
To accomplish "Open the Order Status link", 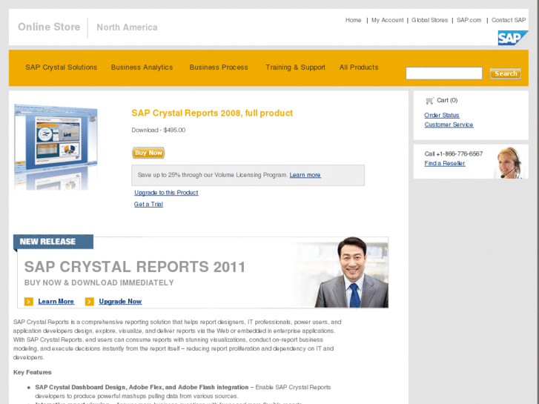I will (x=442, y=115).
